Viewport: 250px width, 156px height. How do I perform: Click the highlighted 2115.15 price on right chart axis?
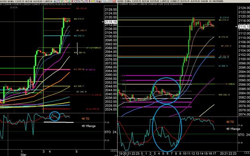pyautogui.click(x=244, y=27)
